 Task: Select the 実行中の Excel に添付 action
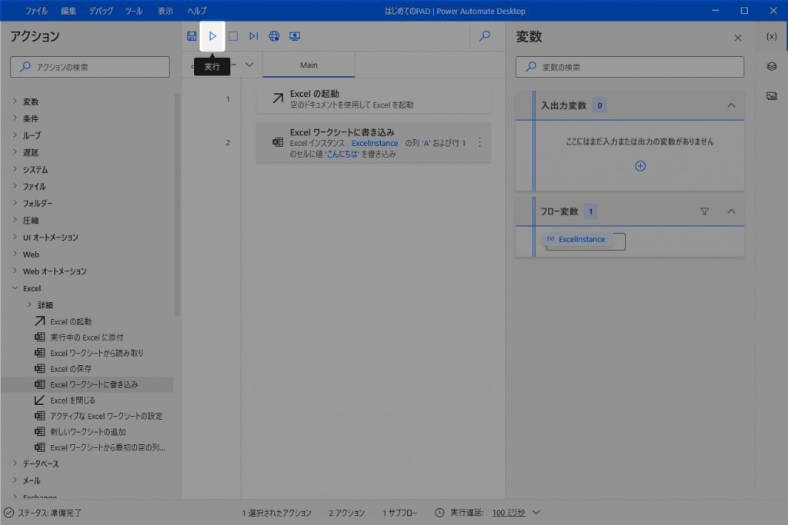tap(86, 337)
